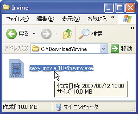The image size is (138, 114).
Task: Open the 表示(V) menu
Action: 71,19
